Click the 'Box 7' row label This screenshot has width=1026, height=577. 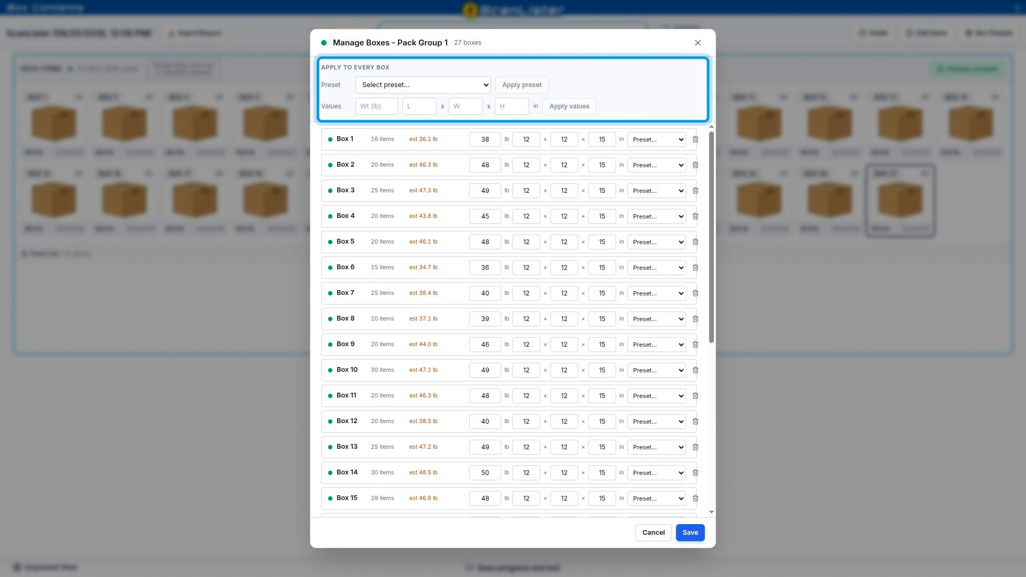tap(345, 293)
